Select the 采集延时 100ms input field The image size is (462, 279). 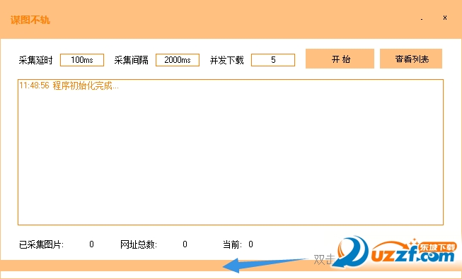click(82, 60)
